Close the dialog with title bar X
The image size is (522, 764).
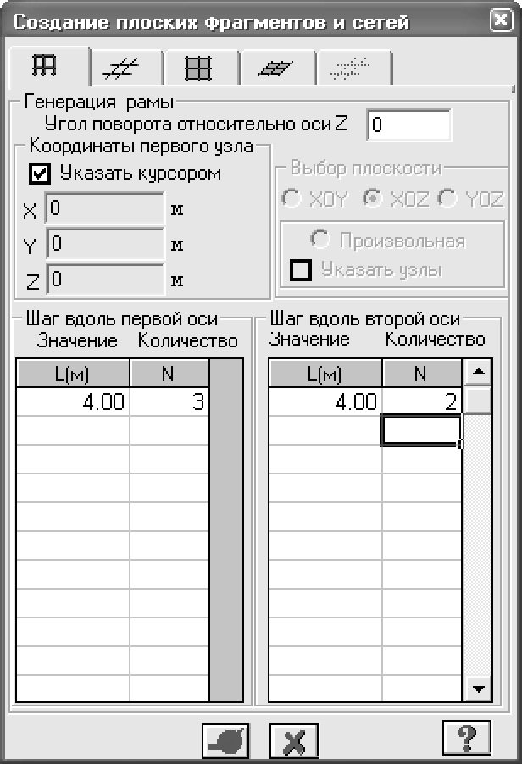point(501,20)
